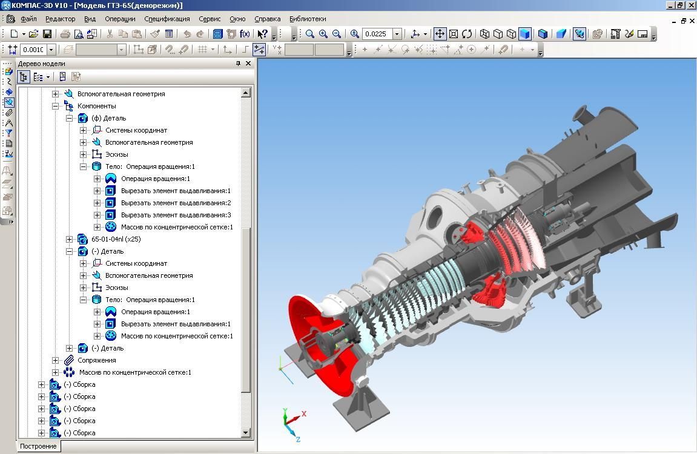The width and height of the screenshot is (697, 454).
Task: Collapse the Компоненты tree node
Action: (x=56, y=106)
